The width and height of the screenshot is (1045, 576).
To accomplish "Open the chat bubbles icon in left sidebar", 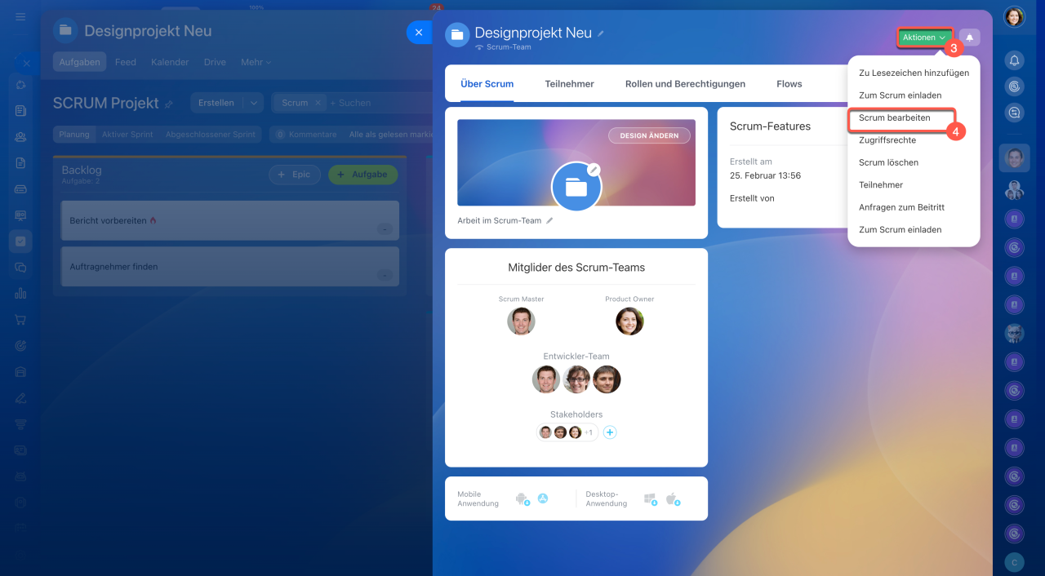I will (20, 268).
